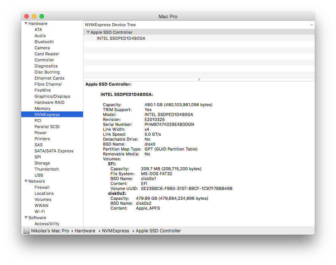
Task: Open Volumes under Network
Action: point(43,199)
